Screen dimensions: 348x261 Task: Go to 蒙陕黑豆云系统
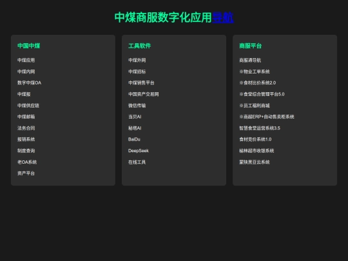(255, 162)
